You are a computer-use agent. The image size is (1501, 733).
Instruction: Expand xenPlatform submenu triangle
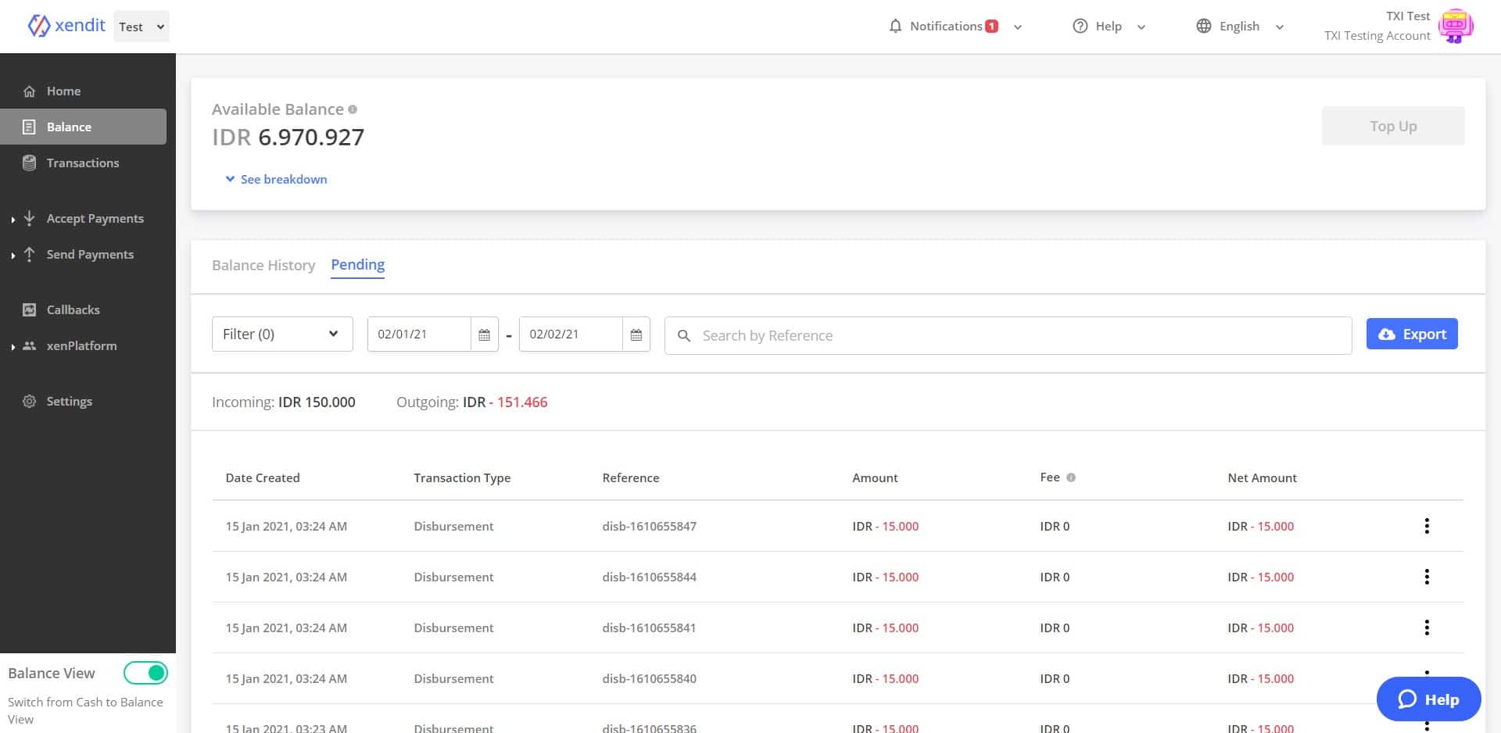[x=13, y=347]
